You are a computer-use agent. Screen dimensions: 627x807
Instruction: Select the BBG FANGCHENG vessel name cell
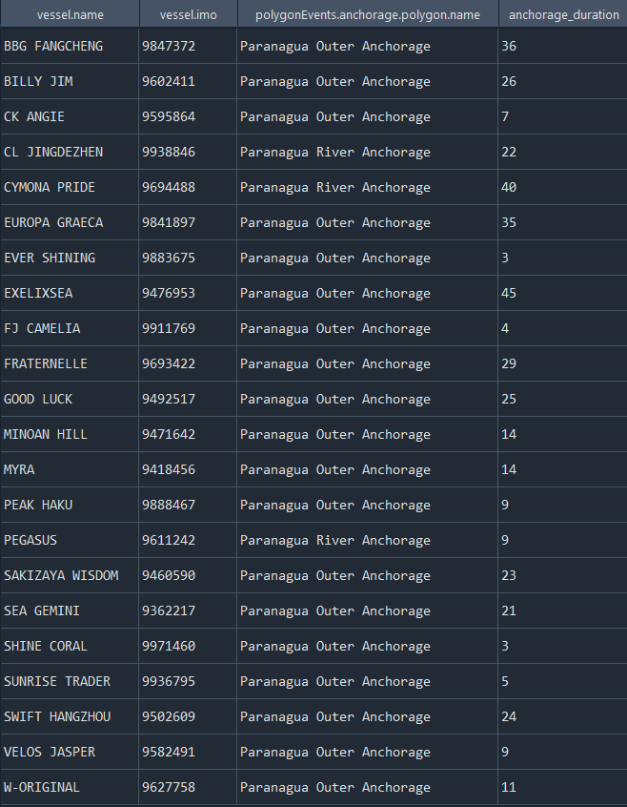pos(53,47)
